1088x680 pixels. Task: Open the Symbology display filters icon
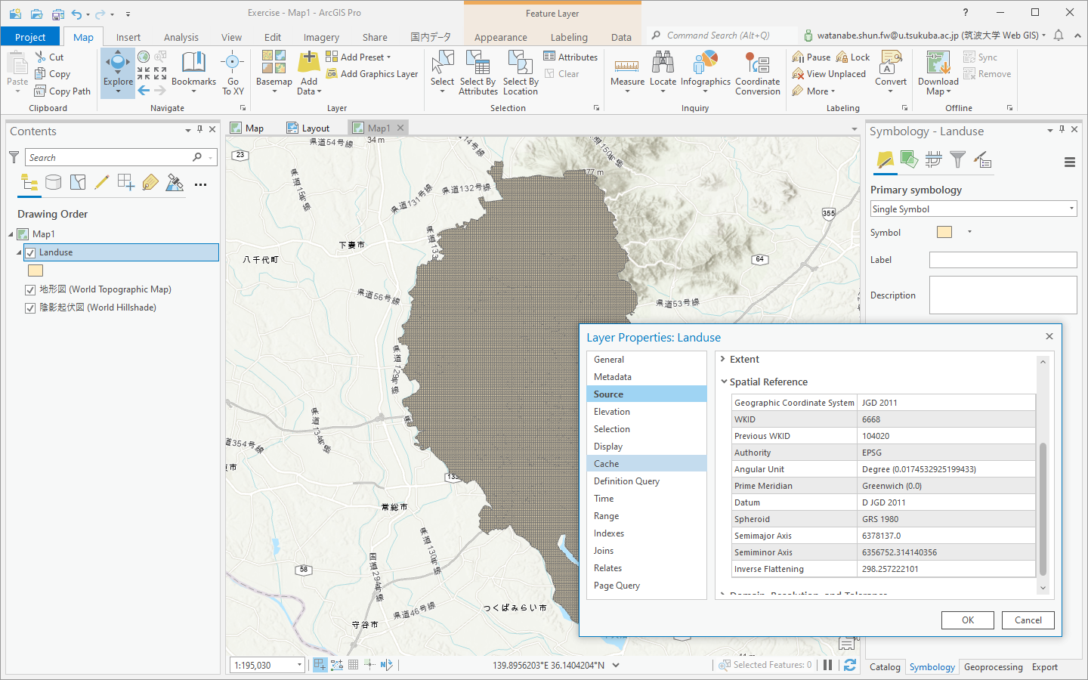pos(957,159)
